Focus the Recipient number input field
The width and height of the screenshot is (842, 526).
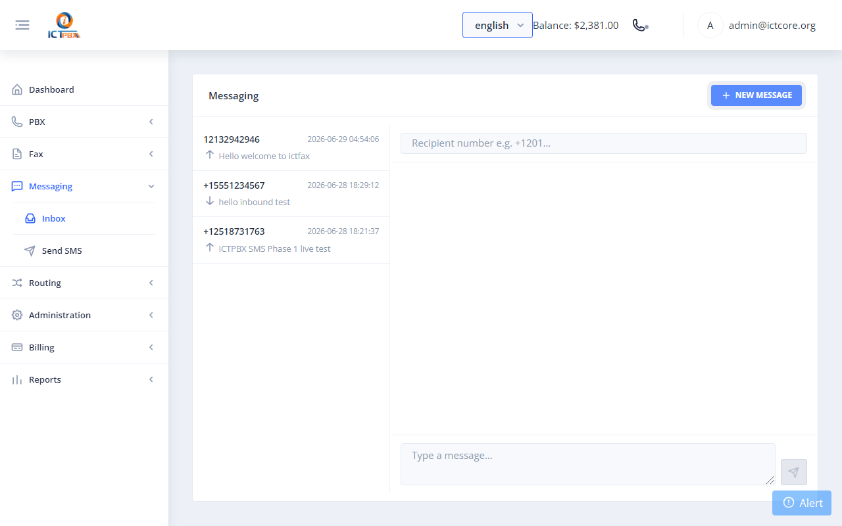[604, 143]
